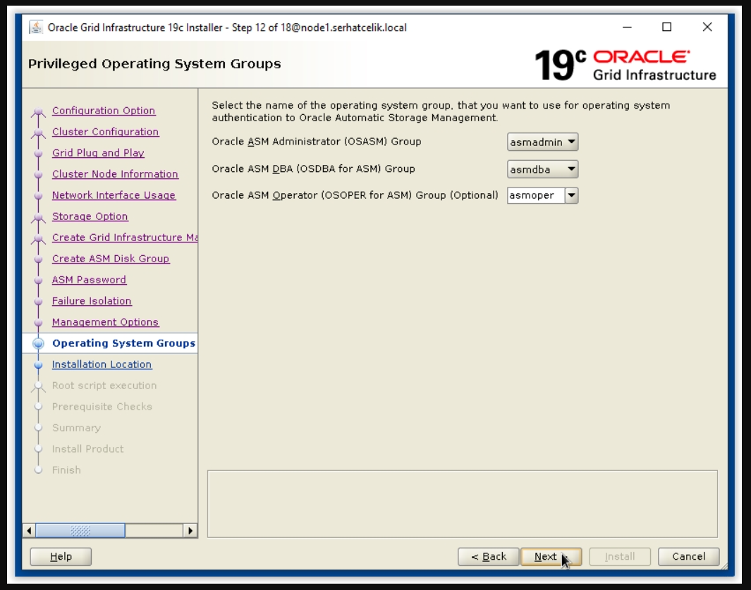Image resolution: width=751 pixels, height=590 pixels.
Task: Click the sidebar horizontal scrollbar thumb
Action: pos(80,531)
